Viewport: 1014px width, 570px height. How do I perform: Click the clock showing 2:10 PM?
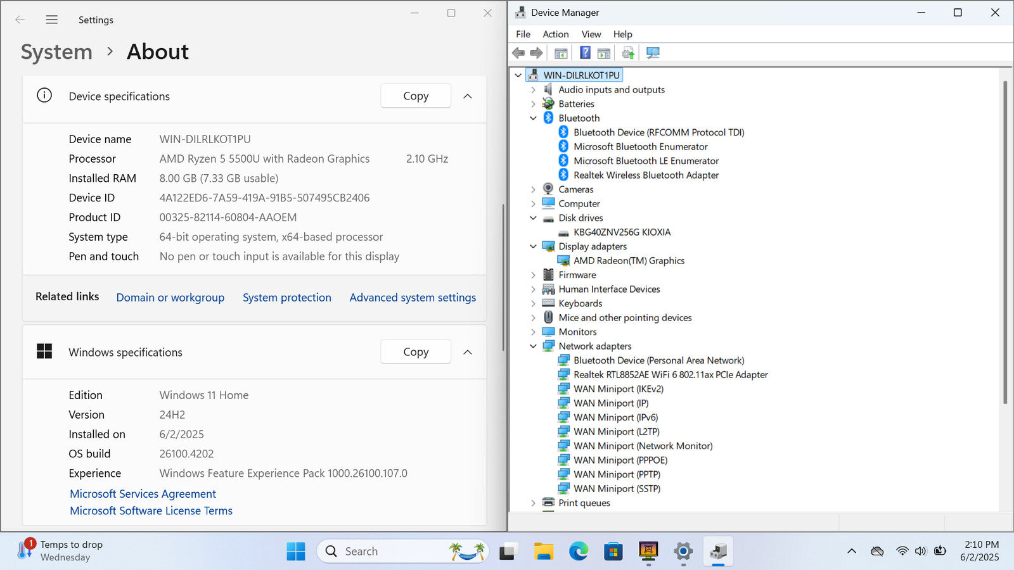click(980, 551)
